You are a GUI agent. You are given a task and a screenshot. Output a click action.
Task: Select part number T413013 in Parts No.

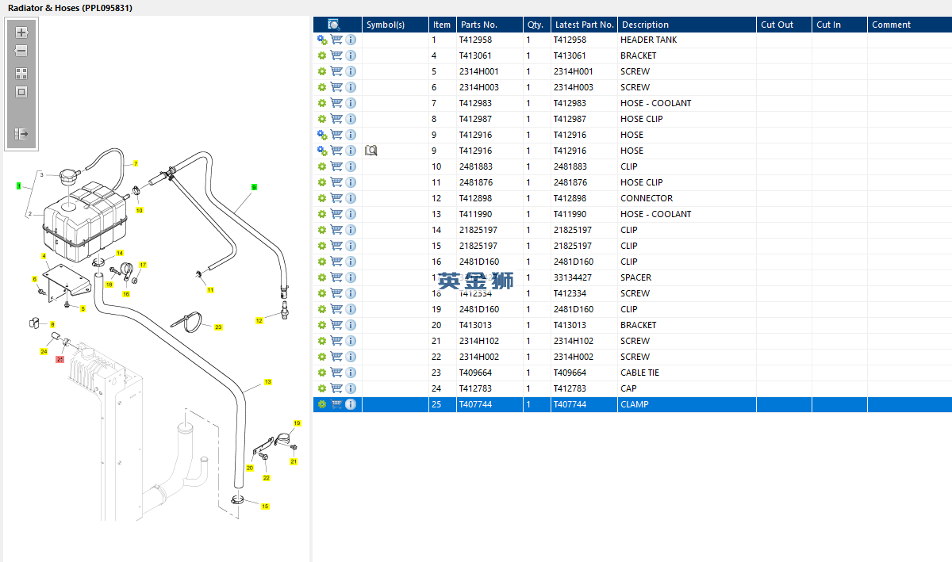[x=475, y=325]
